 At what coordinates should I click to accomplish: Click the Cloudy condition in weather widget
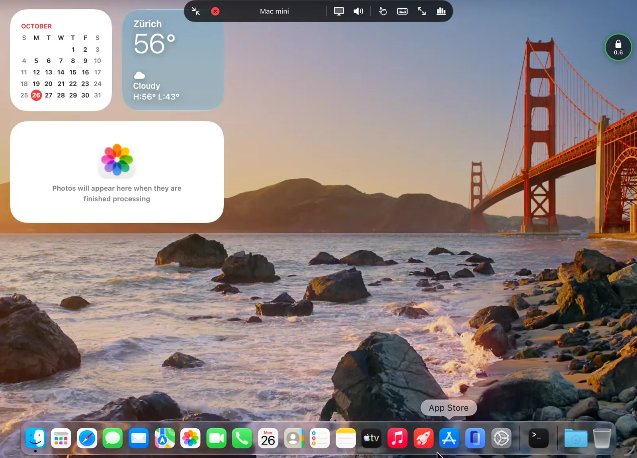click(x=147, y=86)
